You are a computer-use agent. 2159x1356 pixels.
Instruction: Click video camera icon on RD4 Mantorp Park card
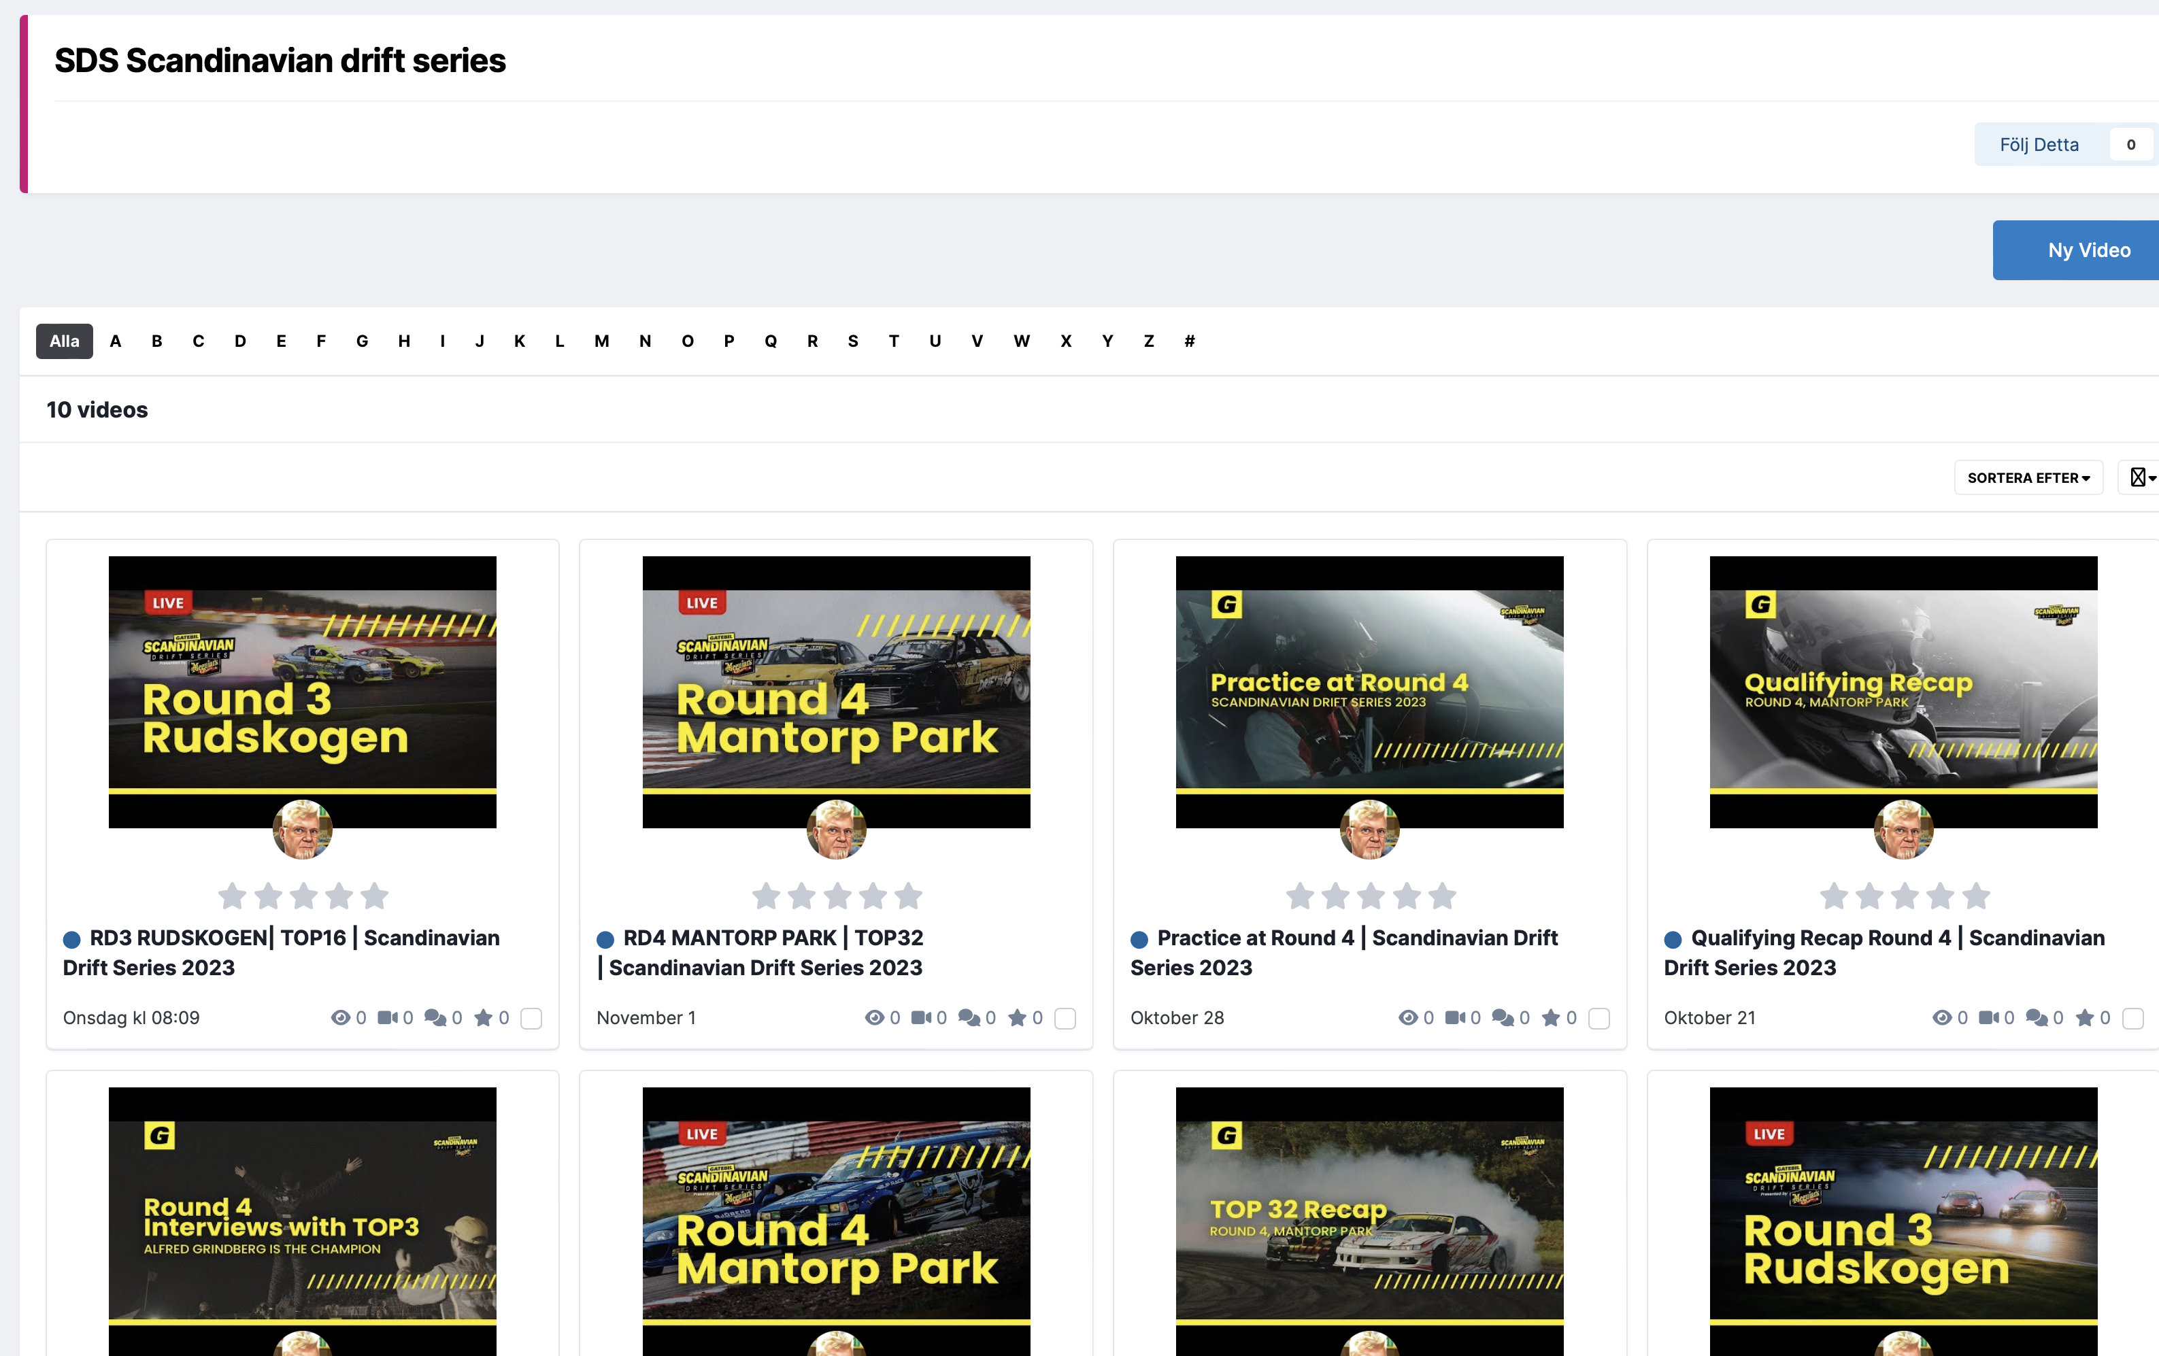[922, 1017]
